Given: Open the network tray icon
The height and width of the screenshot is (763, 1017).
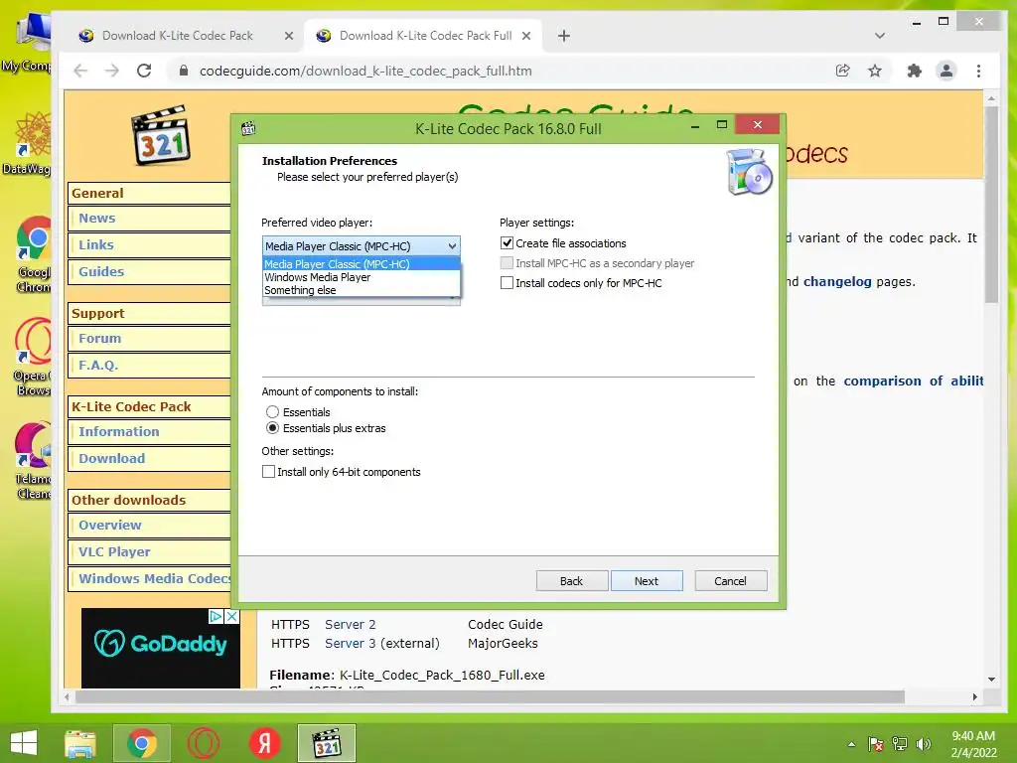Looking at the screenshot, I should [x=900, y=744].
